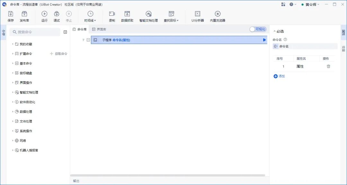The width and height of the screenshot is (347, 185).
Task: Expand the 扩展命令 category
Action: 13,54
